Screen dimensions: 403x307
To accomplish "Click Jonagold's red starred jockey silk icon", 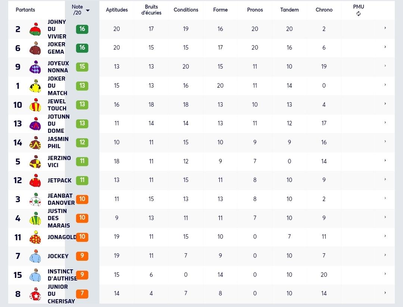I will [35, 237].
